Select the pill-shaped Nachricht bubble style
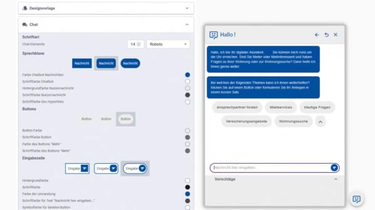The image size is (375, 210). click(130, 63)
